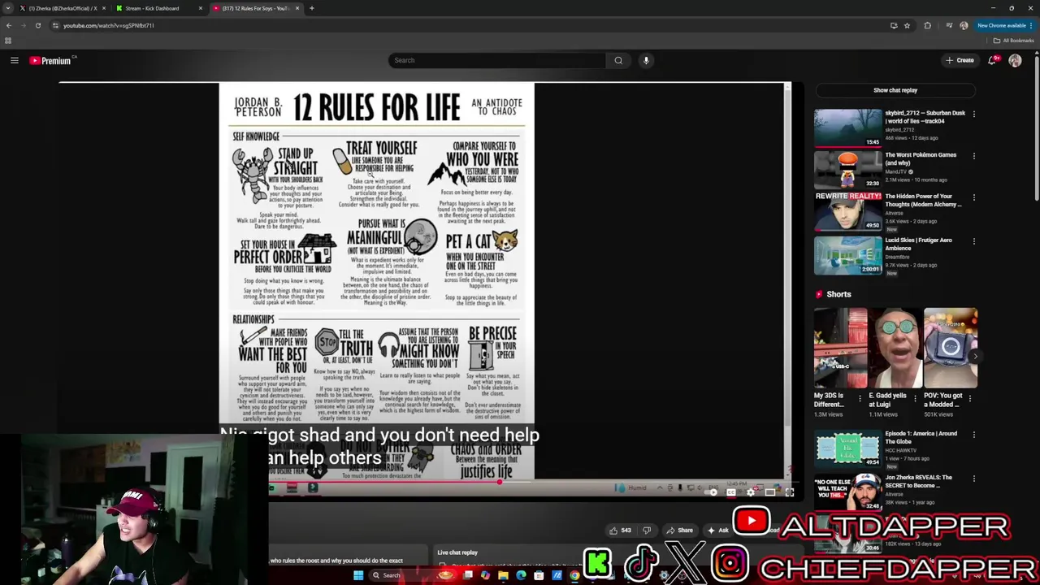1040x585 pixels.
Task: Open the Chrome profile avatar
Action: (964, 25)
